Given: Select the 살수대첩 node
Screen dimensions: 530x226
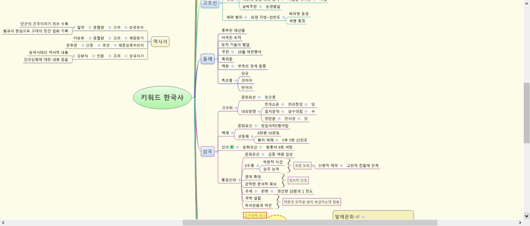Looking at the screenshot, I should (x=296, y=111).
